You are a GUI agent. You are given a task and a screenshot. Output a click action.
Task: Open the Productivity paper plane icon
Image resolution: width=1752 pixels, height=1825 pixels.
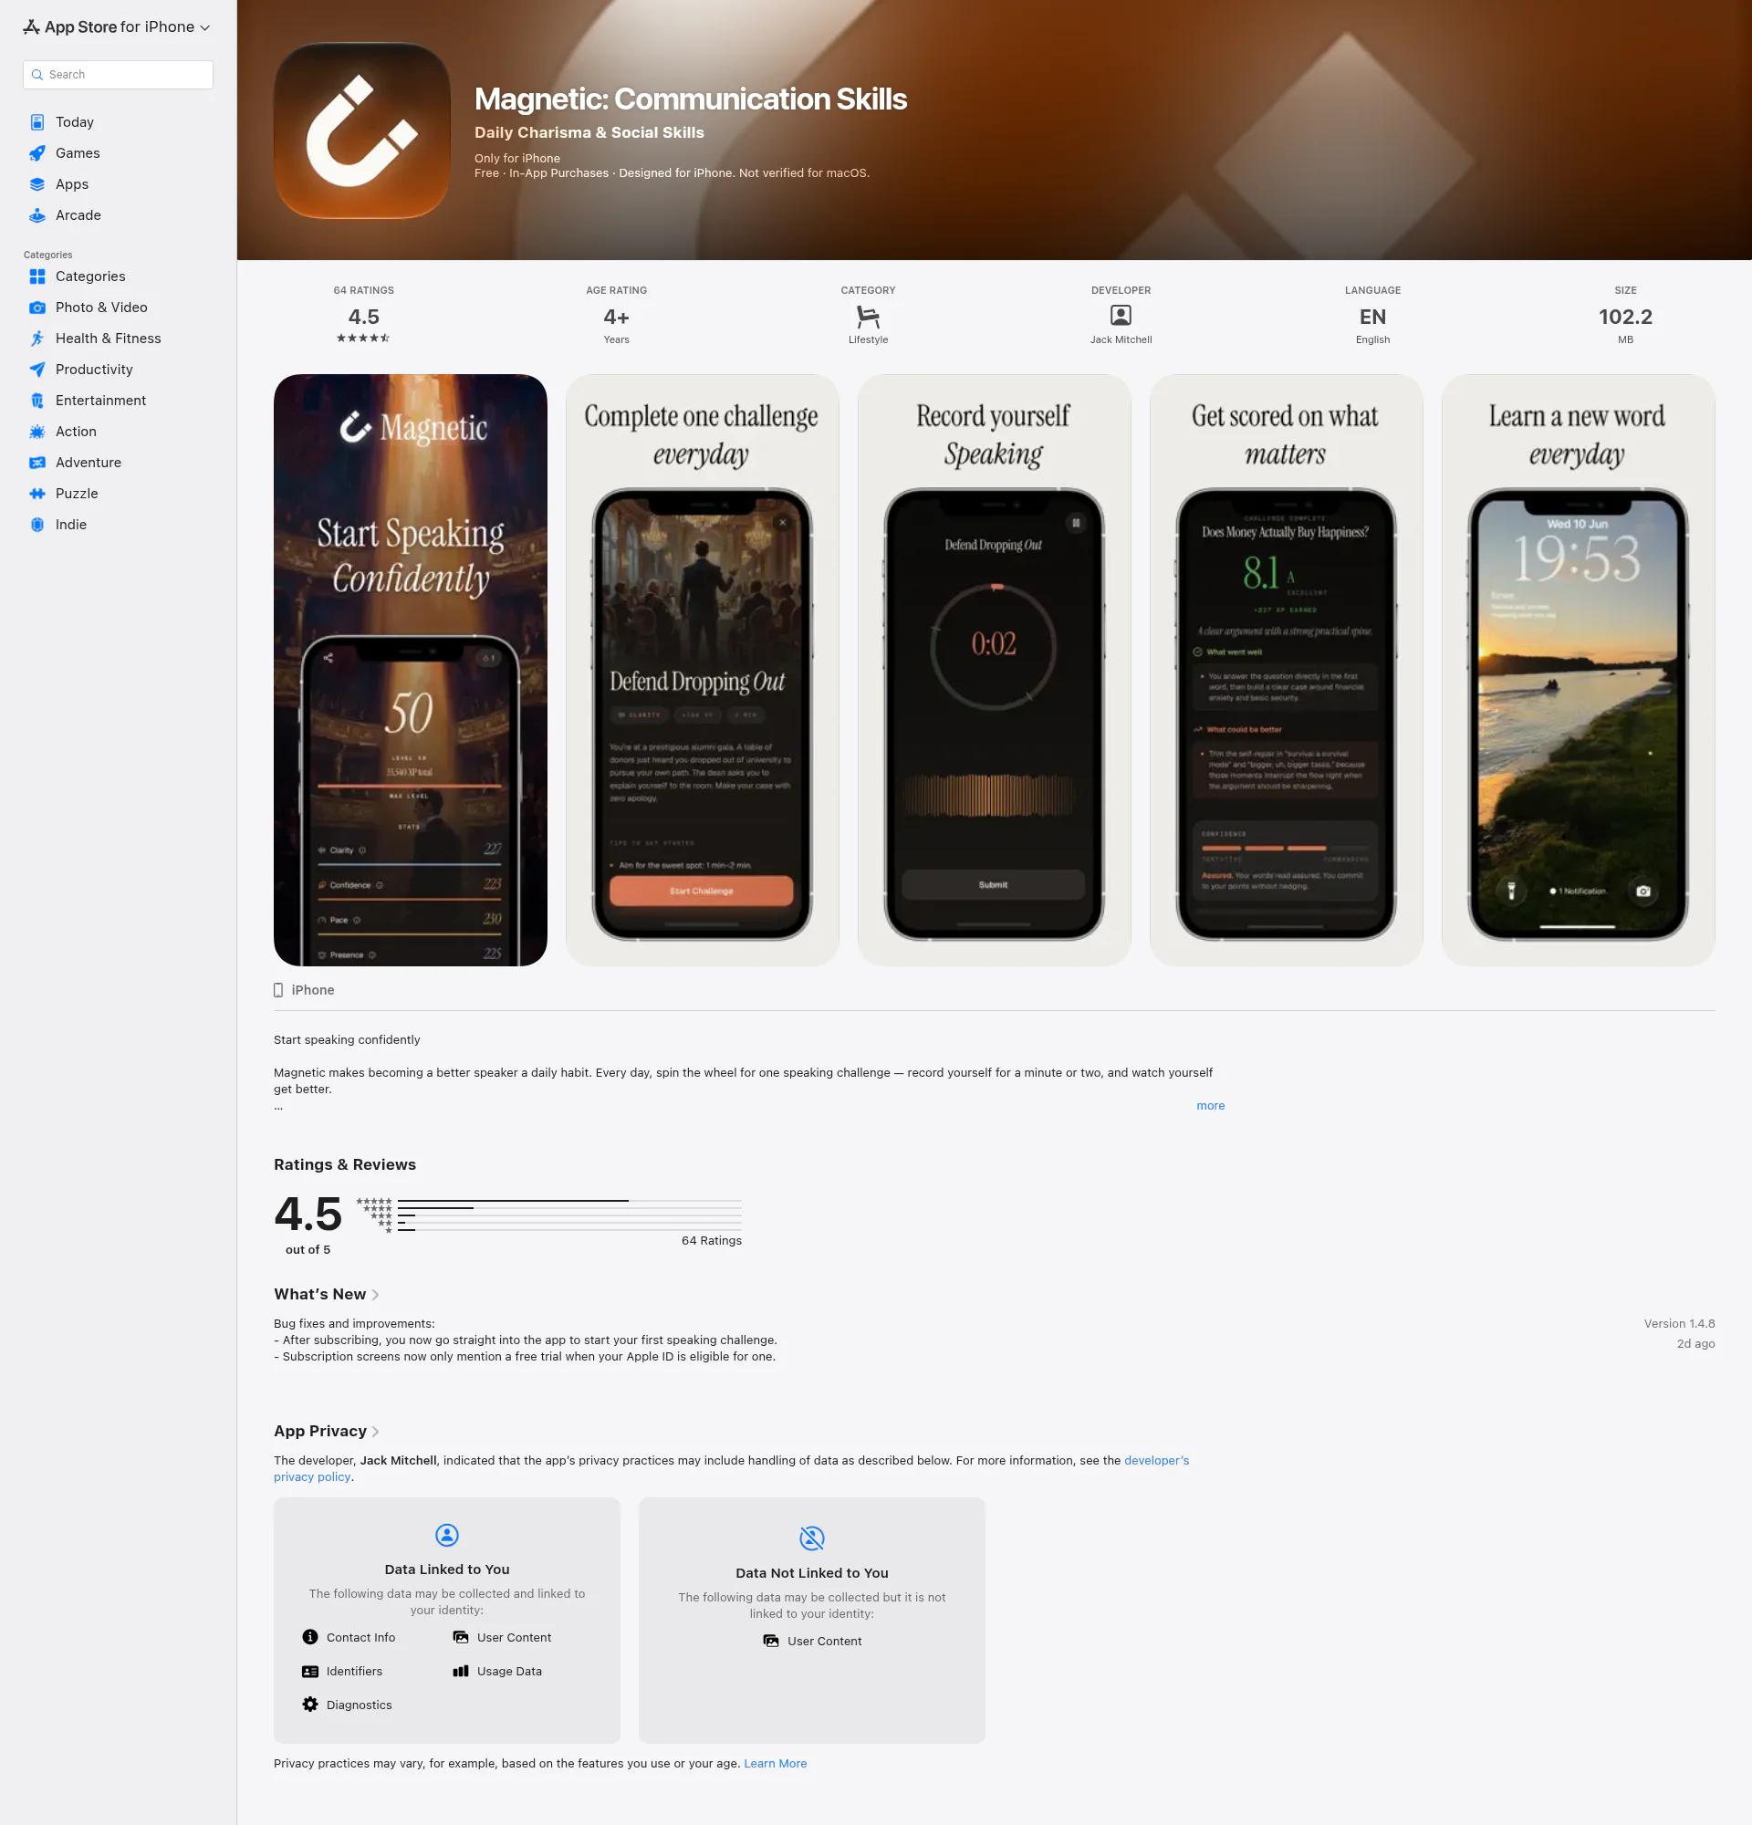[37, 370]
